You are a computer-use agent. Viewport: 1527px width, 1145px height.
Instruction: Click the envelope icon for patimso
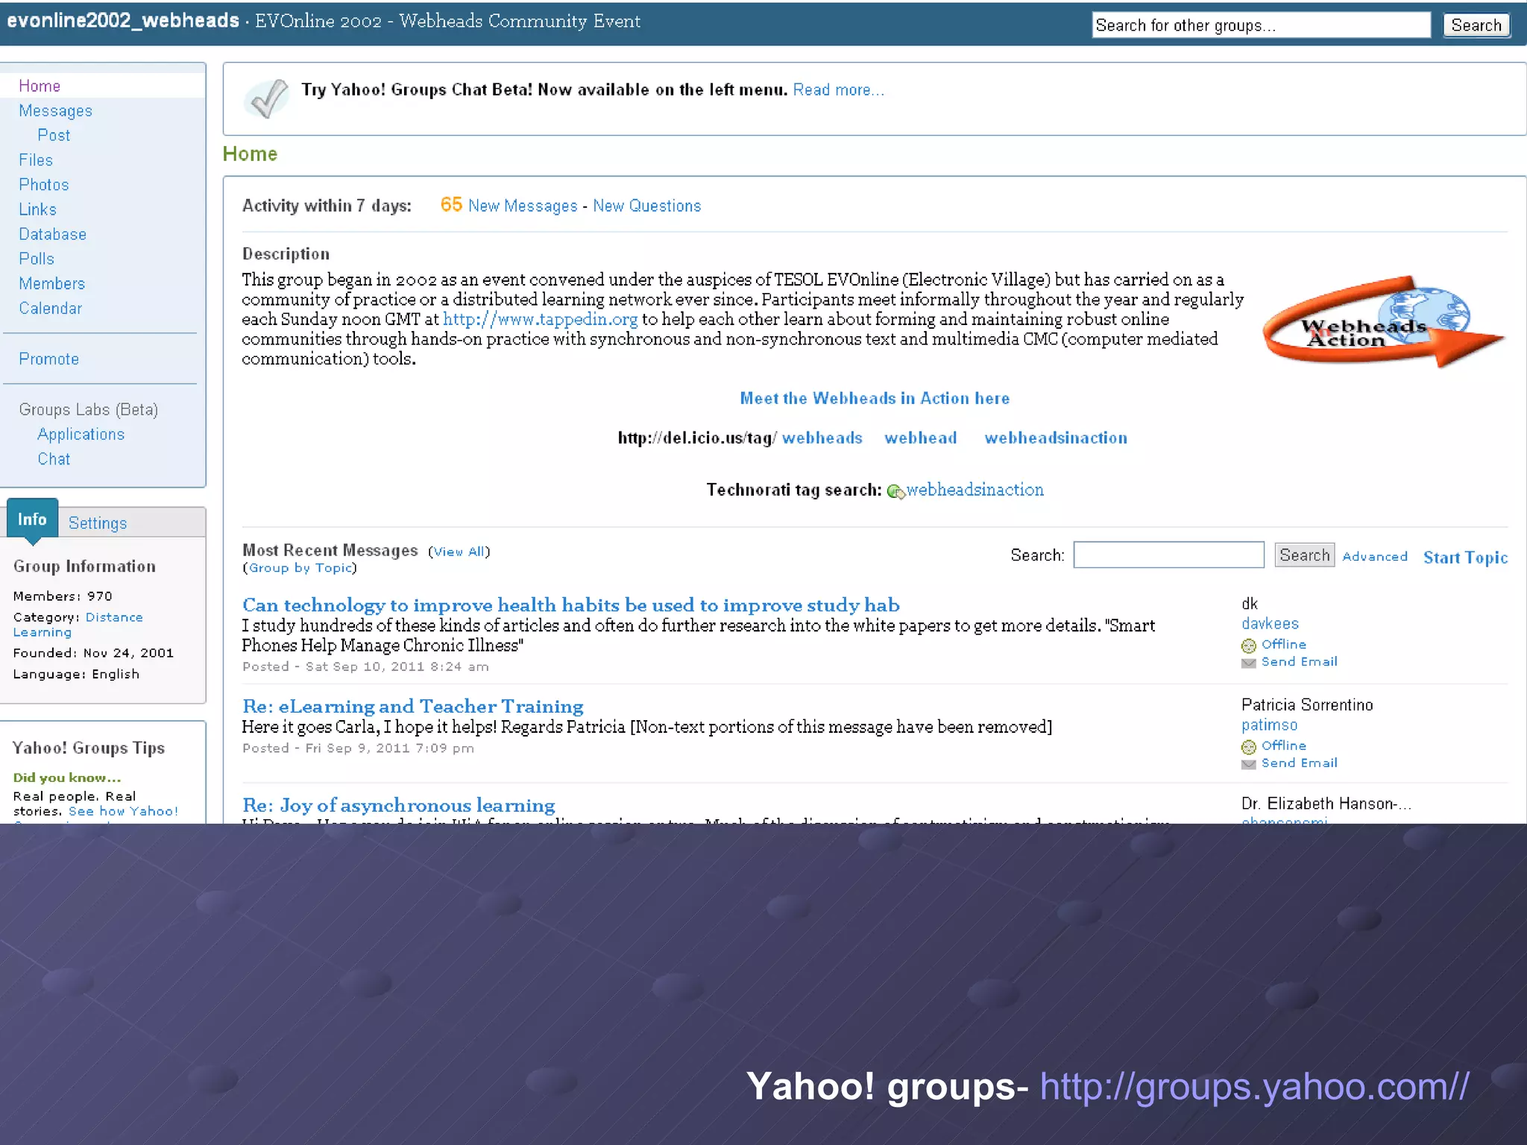pyautogui.click(x=1249, y=764)
